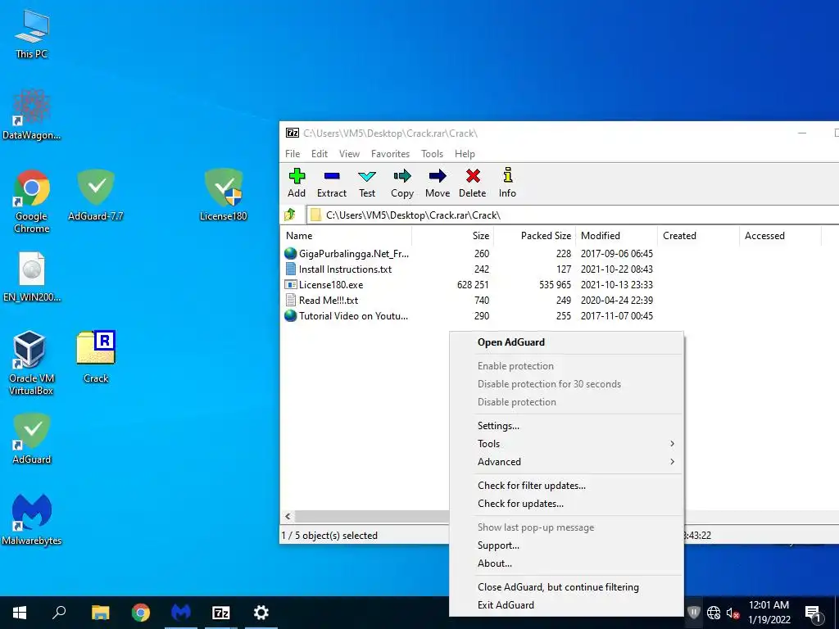839x629 pixels.
Task: Select the EN_WIN200 disc image file
Action: (x=32, y=277)
